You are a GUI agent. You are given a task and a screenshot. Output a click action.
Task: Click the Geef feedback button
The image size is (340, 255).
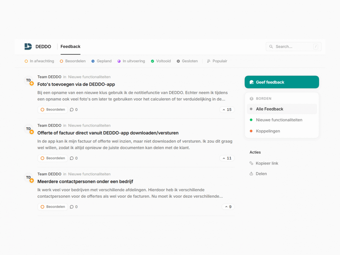point(282,82)
